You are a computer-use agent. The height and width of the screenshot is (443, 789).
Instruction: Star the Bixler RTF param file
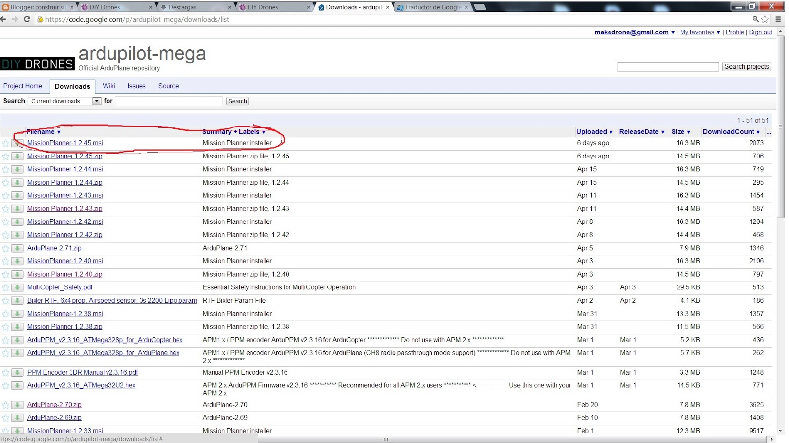[x=5, y=301]
